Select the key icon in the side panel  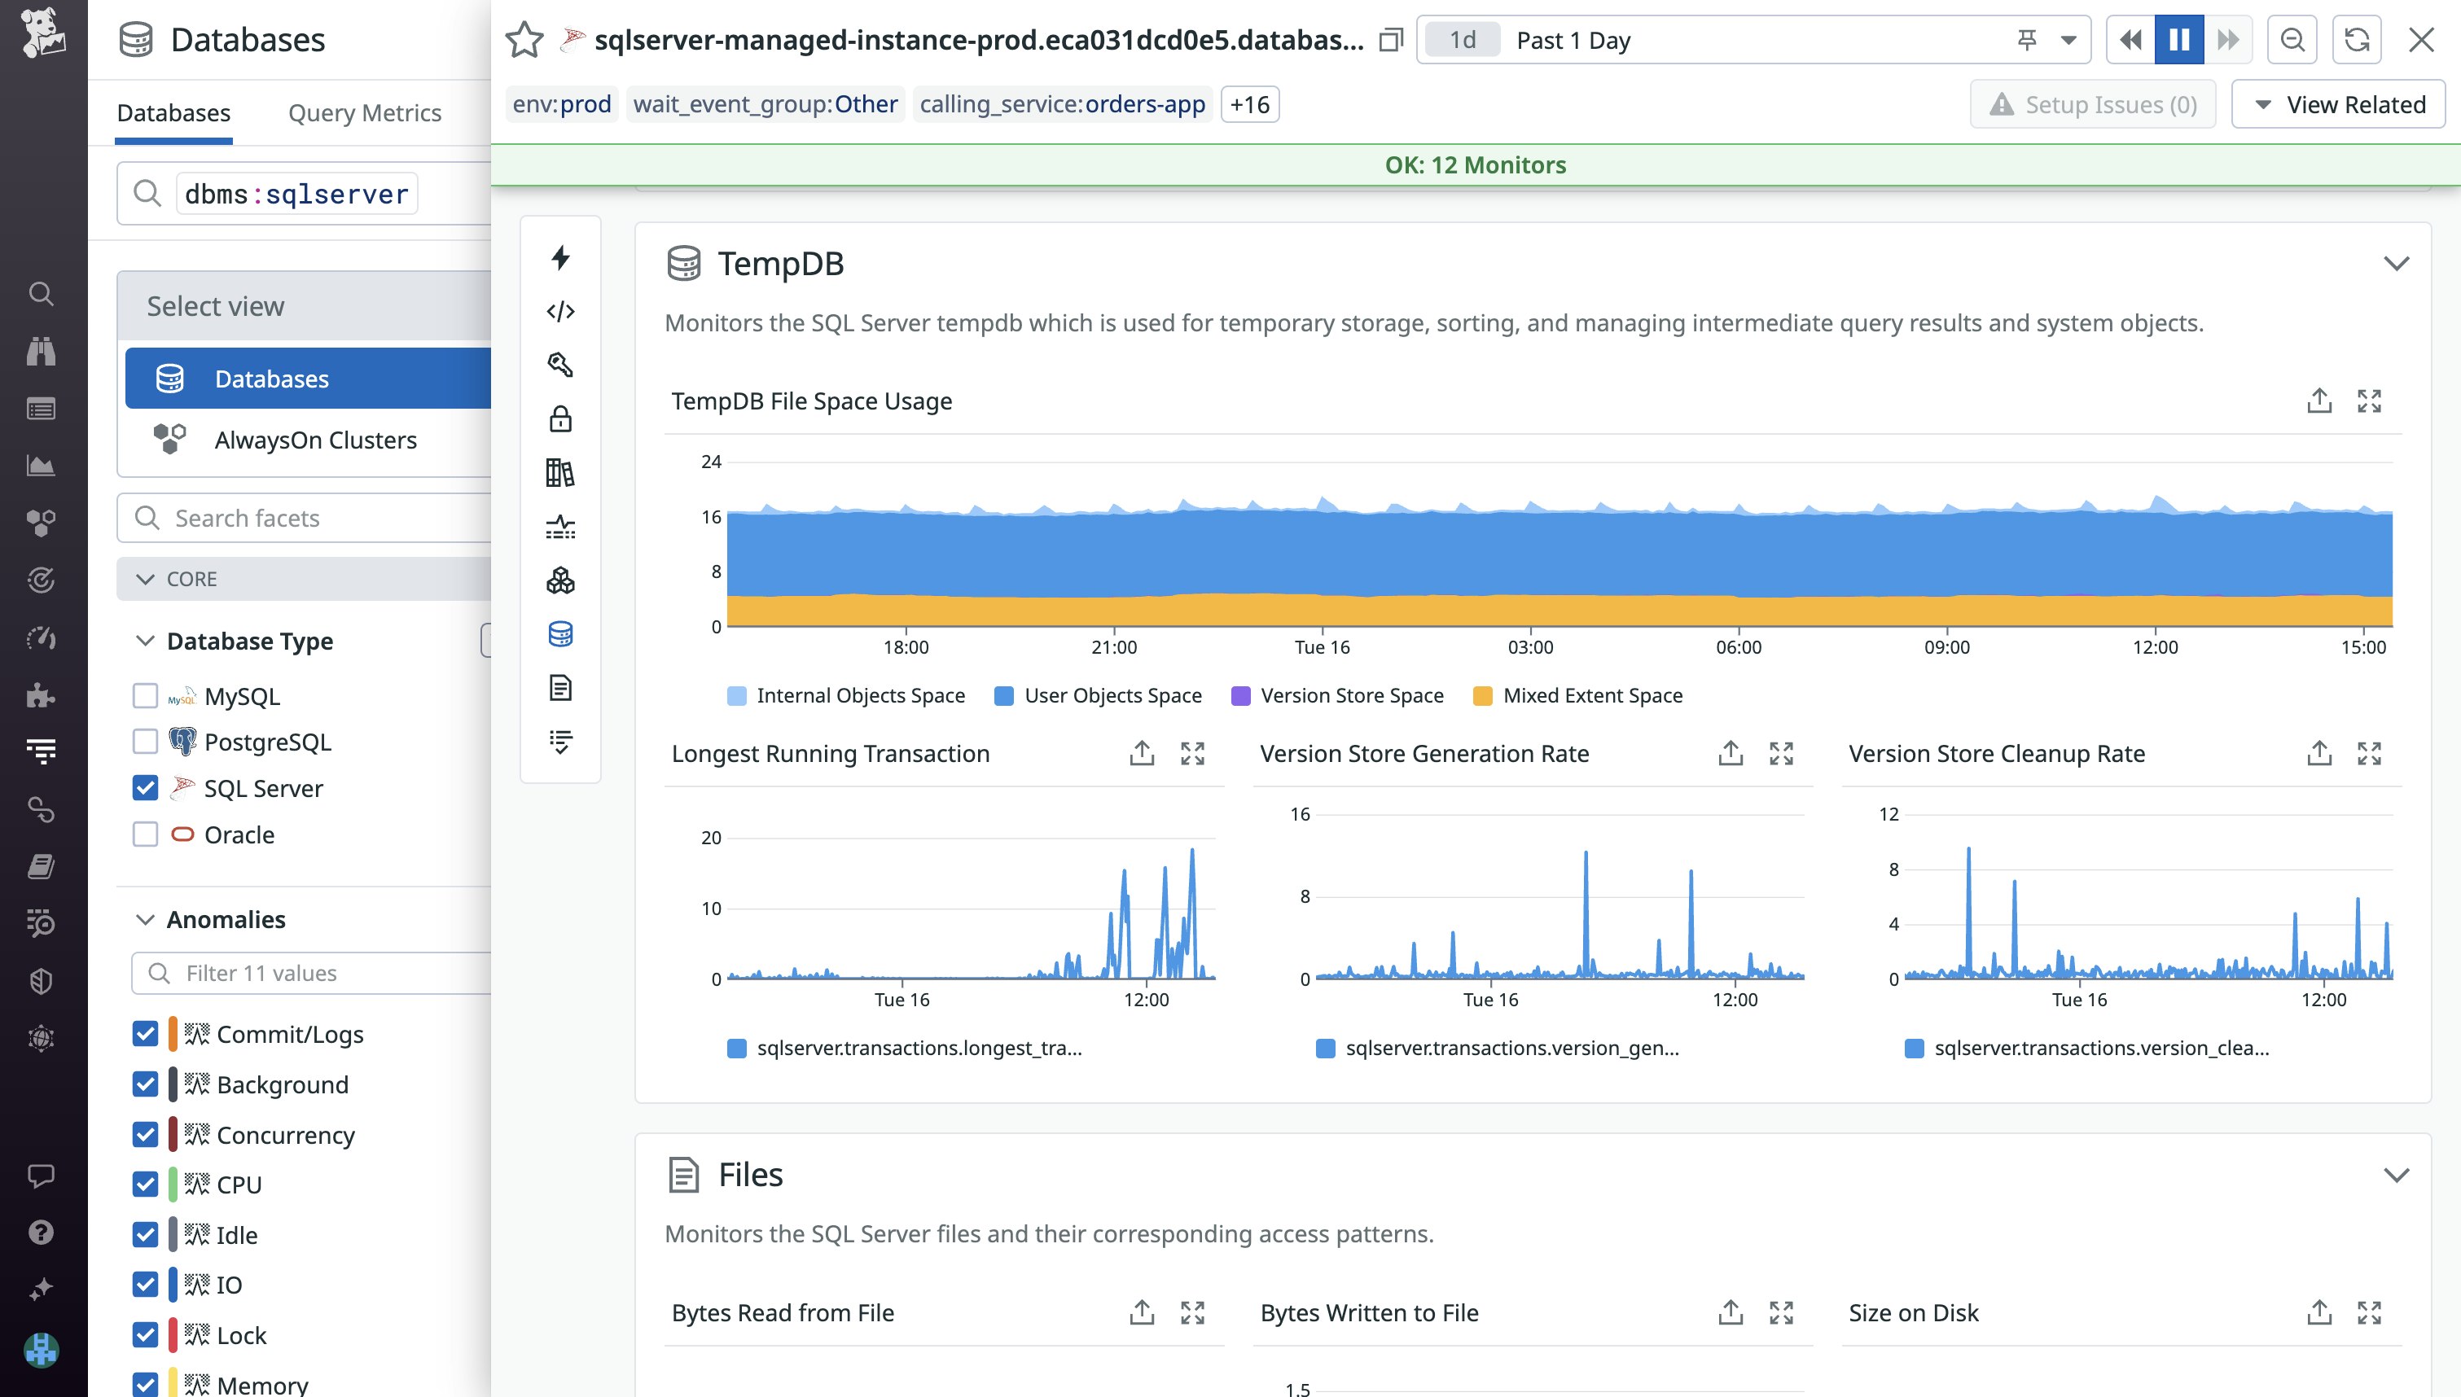pyautogui.click(x=561, y=366)
